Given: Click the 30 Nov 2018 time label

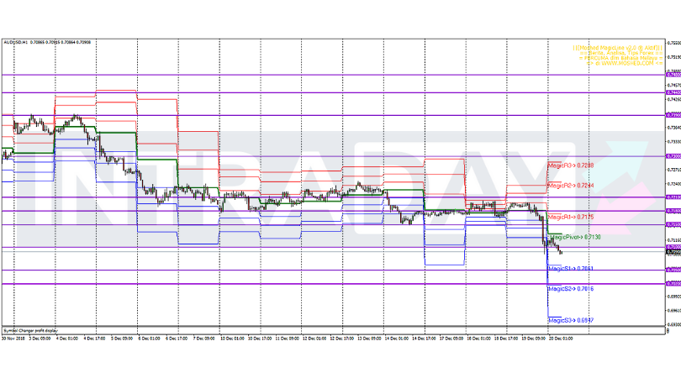Looking at the screenshot, I should pyautogui.click(x=13, y=339).
